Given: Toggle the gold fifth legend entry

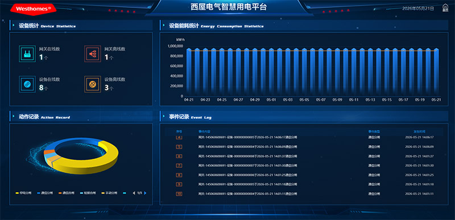Looking at the screenshot, I should (x=110, y=193).
